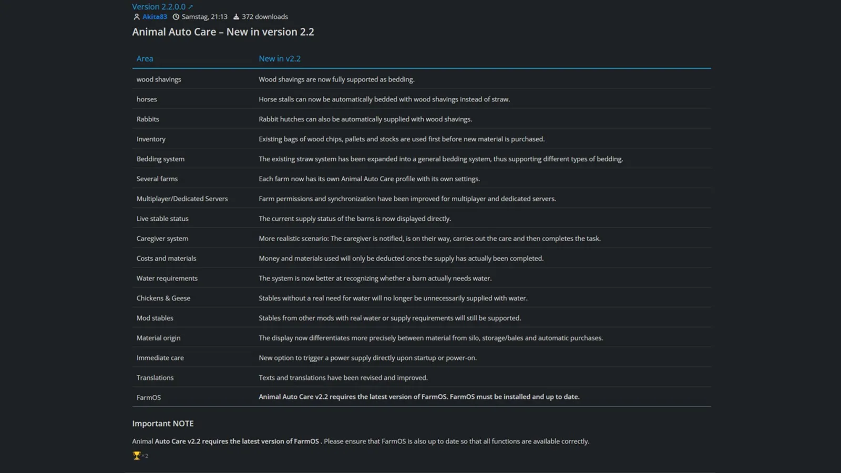
Task: Click the Caregiver system row label
Action: coord(162,239)
